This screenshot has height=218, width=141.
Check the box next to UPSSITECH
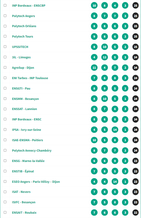click(5, 46)
